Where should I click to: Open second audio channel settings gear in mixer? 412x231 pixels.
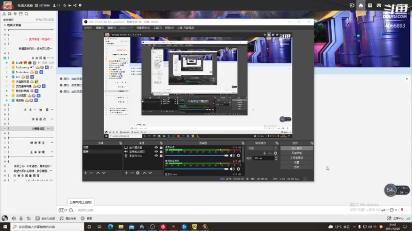click(238, 169)
